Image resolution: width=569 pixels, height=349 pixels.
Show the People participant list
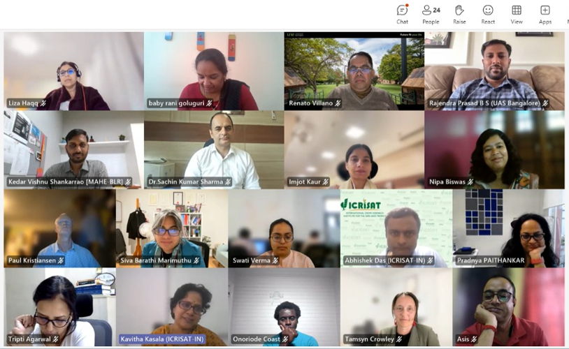coord(431,15)
